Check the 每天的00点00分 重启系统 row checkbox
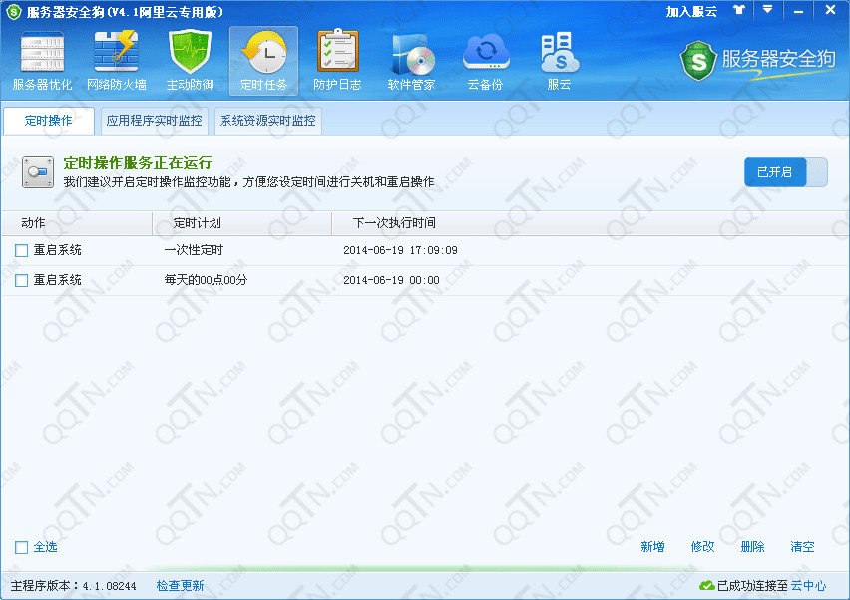850x600 pixels. (21, 280)
